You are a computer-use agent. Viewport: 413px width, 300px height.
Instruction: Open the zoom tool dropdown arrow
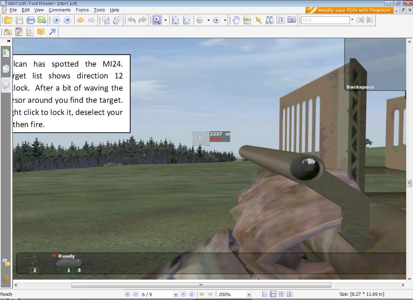point(166,20)
